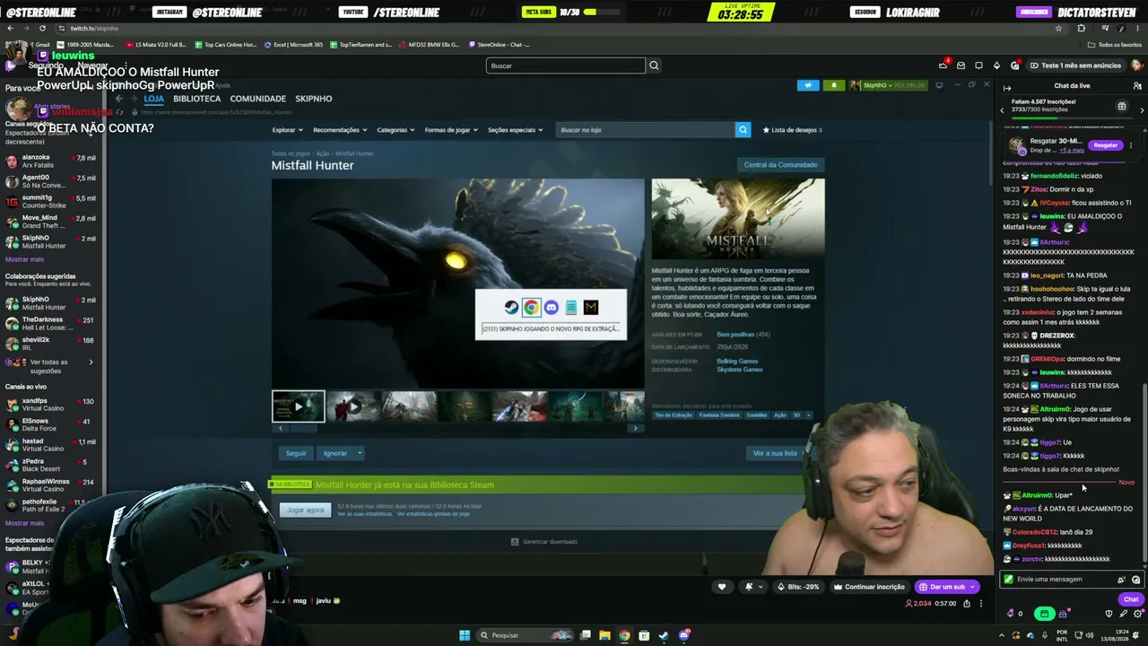
Task: Show taskbar hidden icons chevron
Action: (x=1003, y=635)
